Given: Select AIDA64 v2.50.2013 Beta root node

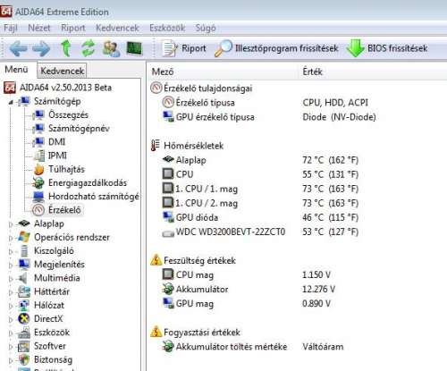Looking at the screenshot, I should point(57,88).
